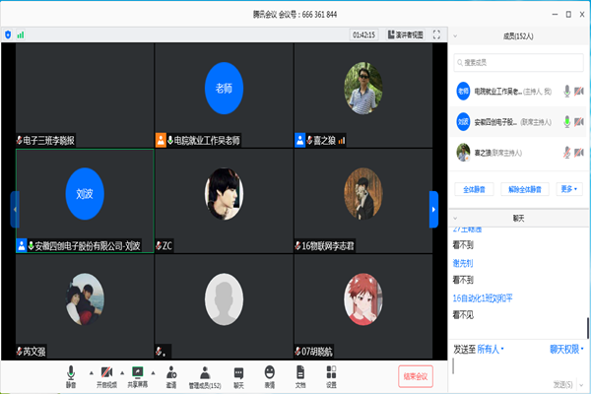
Task: Click the 邀请 (Invite) icon in toolbar
Action: pyautogui.click(x=171, y=375)
